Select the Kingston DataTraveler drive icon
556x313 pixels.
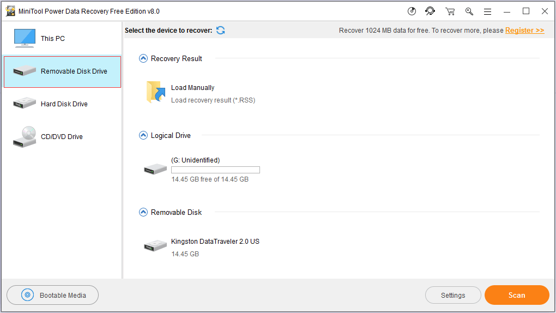pyautogui.click(x=155, y=245)
